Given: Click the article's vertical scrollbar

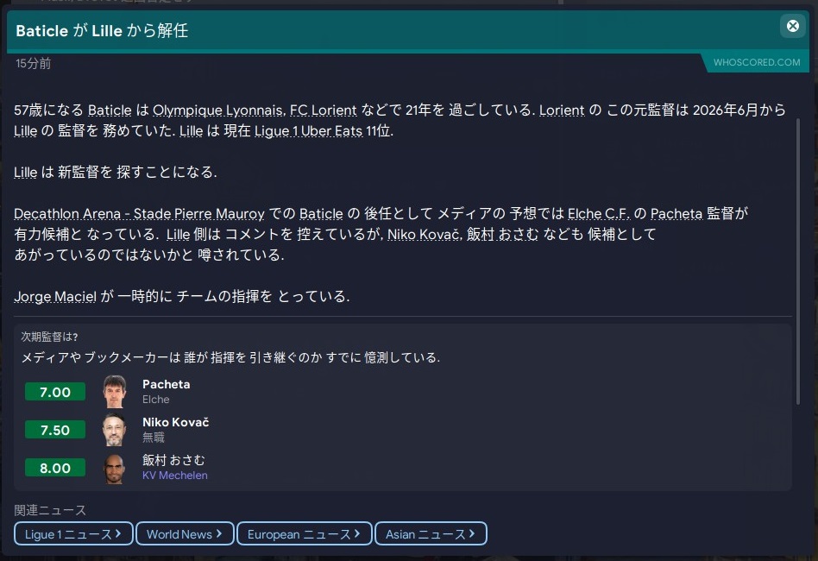Looking at the screenshot, I should tap(797, 261).
